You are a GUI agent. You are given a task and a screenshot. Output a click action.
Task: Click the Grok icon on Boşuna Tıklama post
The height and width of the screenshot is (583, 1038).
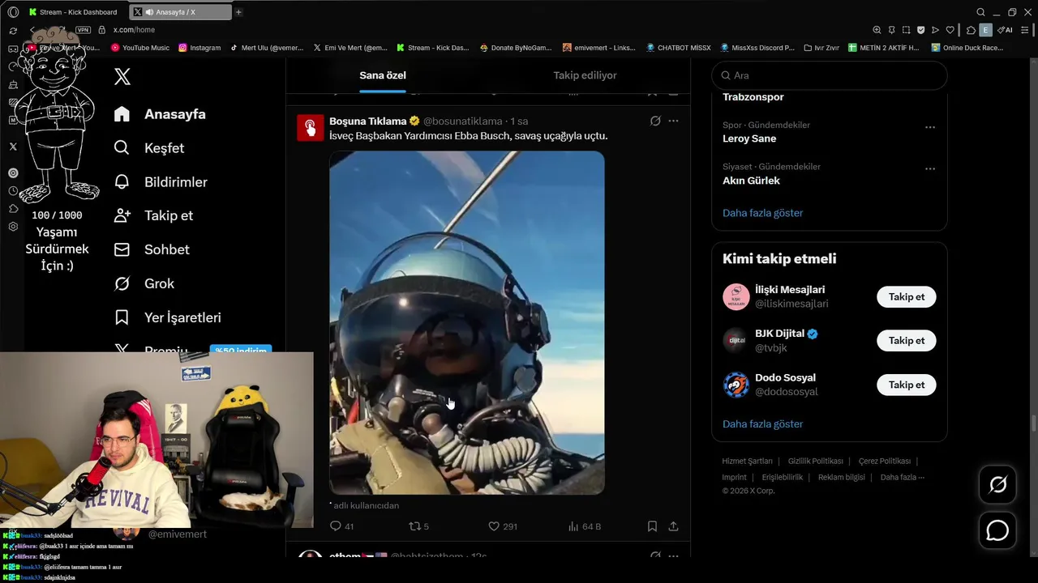point(655,121)
